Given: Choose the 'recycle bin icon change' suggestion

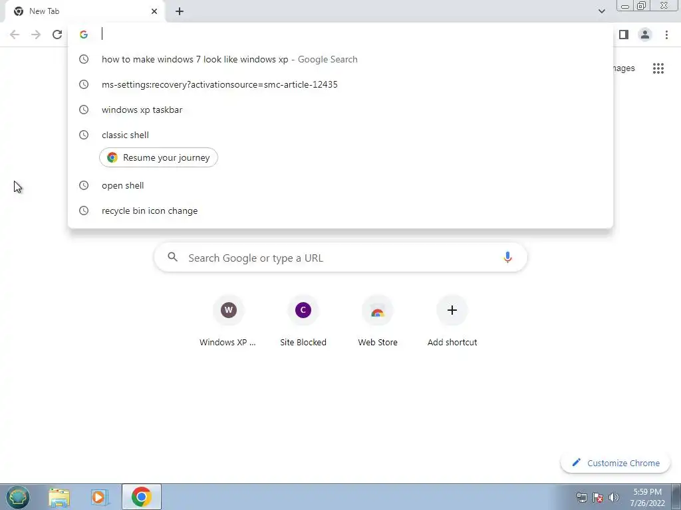Looking at the screenshot, I should [340, 211].
